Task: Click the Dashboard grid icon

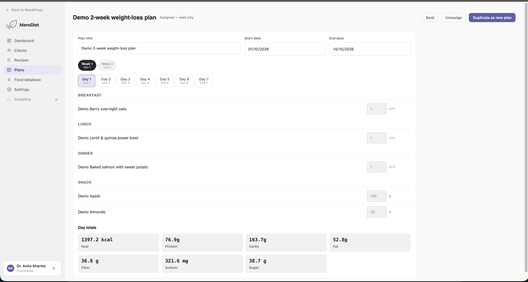Action: click(x=9, y=41)
